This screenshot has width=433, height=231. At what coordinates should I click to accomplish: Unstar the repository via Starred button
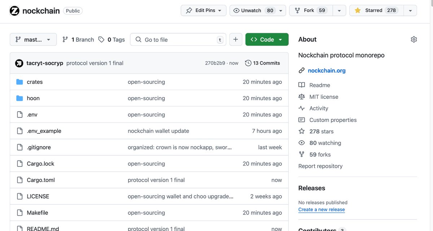(376, 10)
